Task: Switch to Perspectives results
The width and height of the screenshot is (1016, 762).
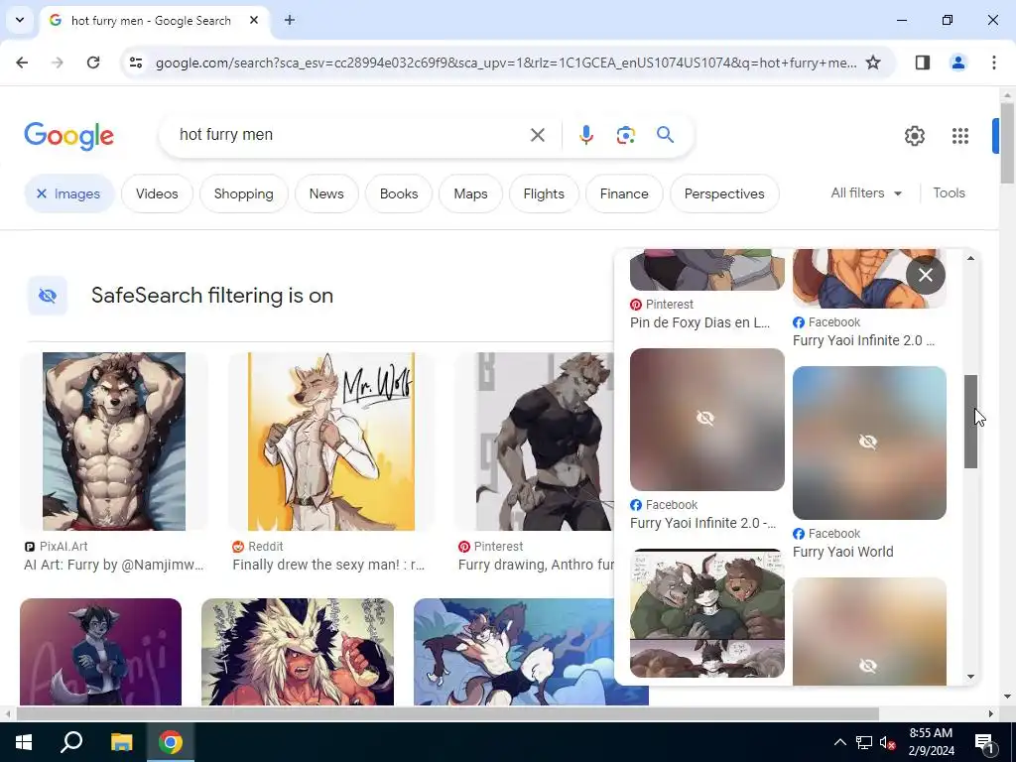Action: [x=724, y=193]
